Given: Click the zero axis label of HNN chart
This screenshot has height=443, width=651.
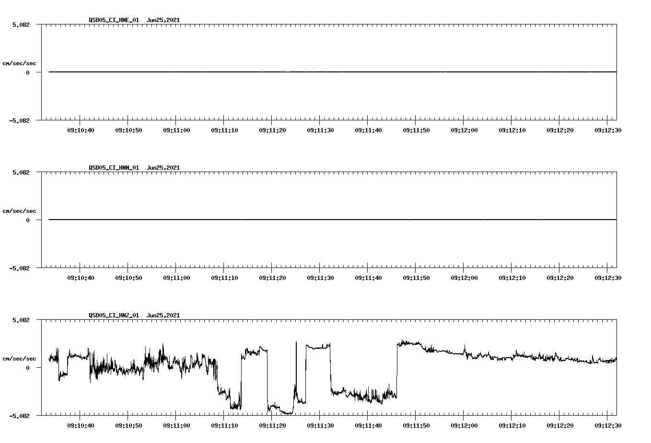Looking at the screenshot, I should (28, 221).
